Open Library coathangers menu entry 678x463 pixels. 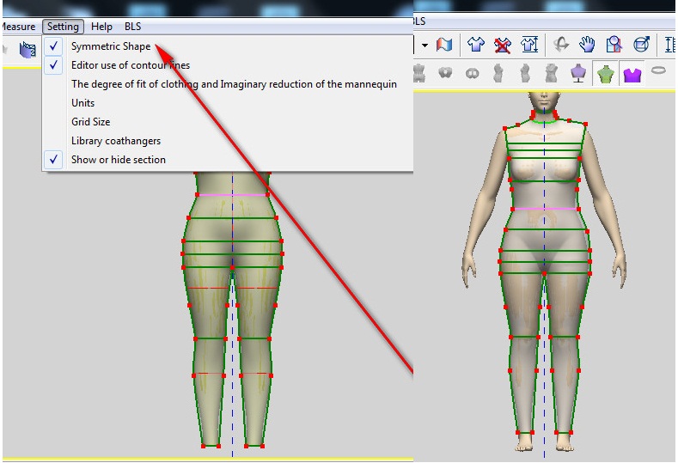point(116,141)
